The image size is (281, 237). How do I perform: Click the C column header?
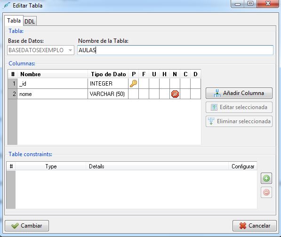(x=185, y=74)
